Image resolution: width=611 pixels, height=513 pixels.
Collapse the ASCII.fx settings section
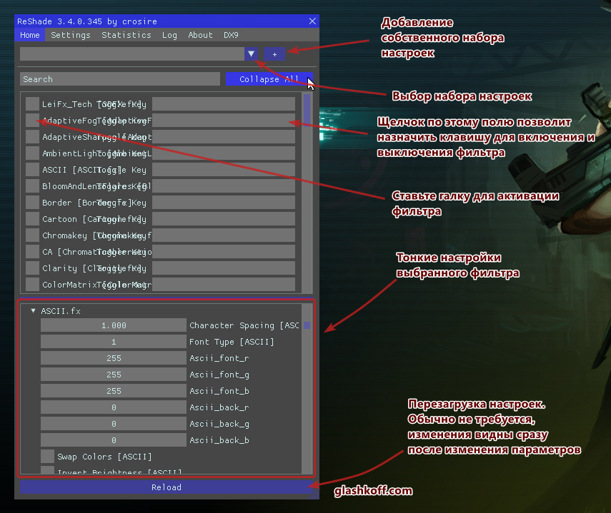[x=33, y=311]
